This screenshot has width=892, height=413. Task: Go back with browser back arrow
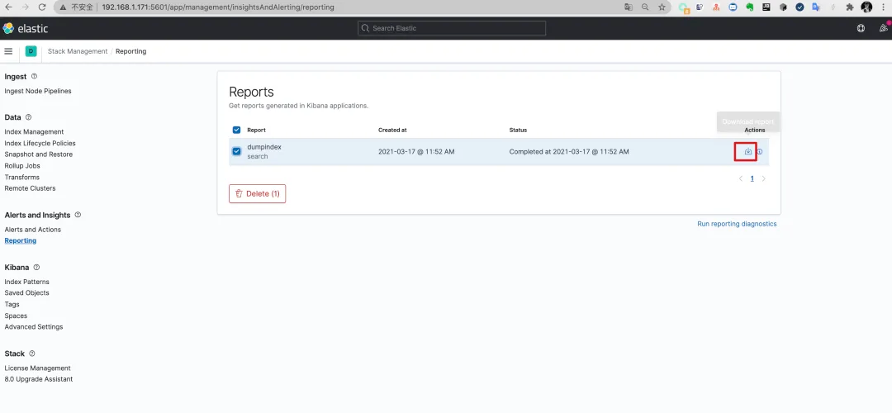click(8, 7)
